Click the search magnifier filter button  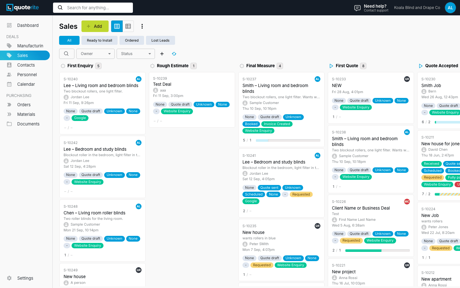[x=66, y=54]
